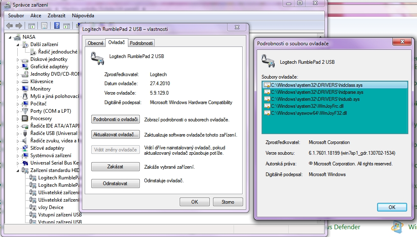Click OK in the driver file details dialog
417x237 pixels.
(392, 207)
